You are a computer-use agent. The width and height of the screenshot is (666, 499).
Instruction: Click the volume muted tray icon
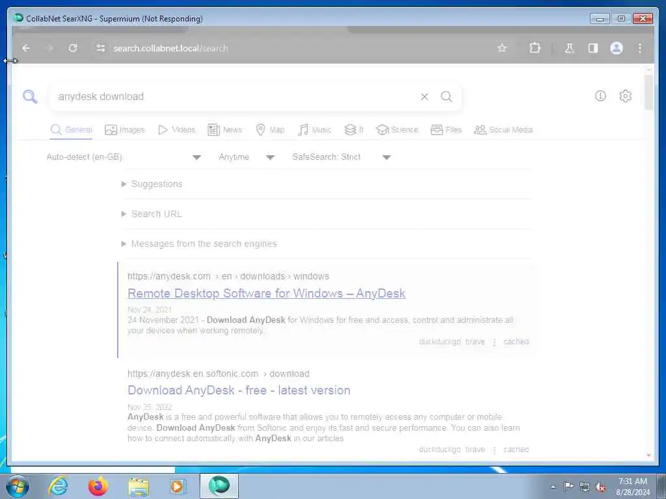(600, 487)
